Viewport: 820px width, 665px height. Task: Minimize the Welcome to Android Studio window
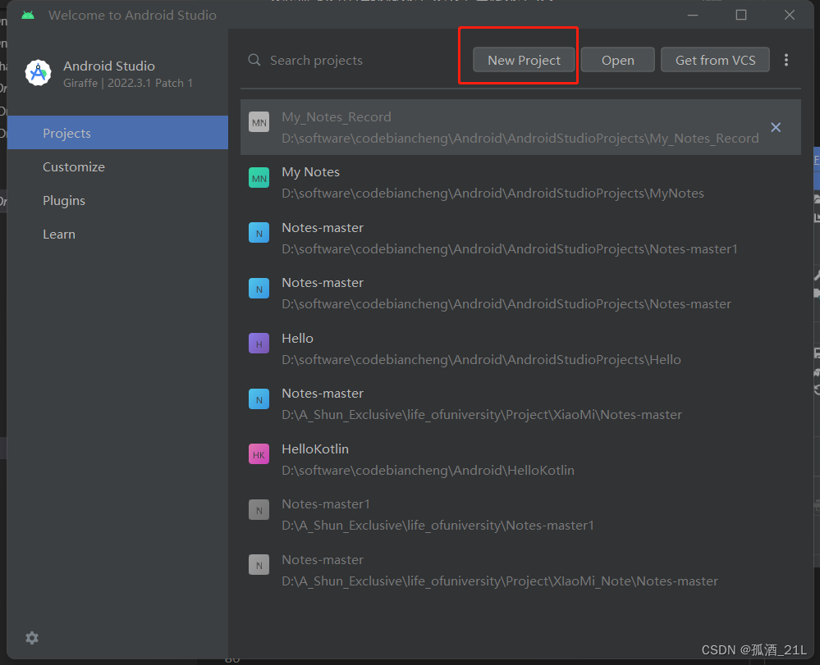tap(693, 15)
